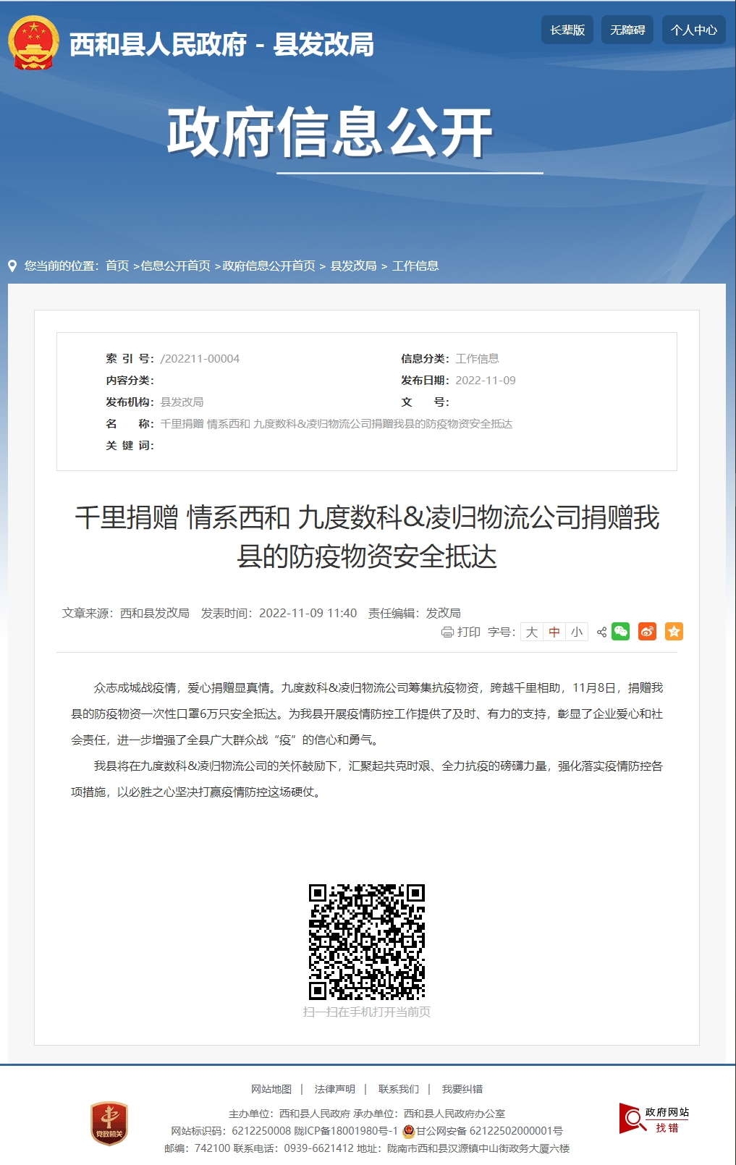
Task: Click the article headline text
Action: (x=367, y=537)
